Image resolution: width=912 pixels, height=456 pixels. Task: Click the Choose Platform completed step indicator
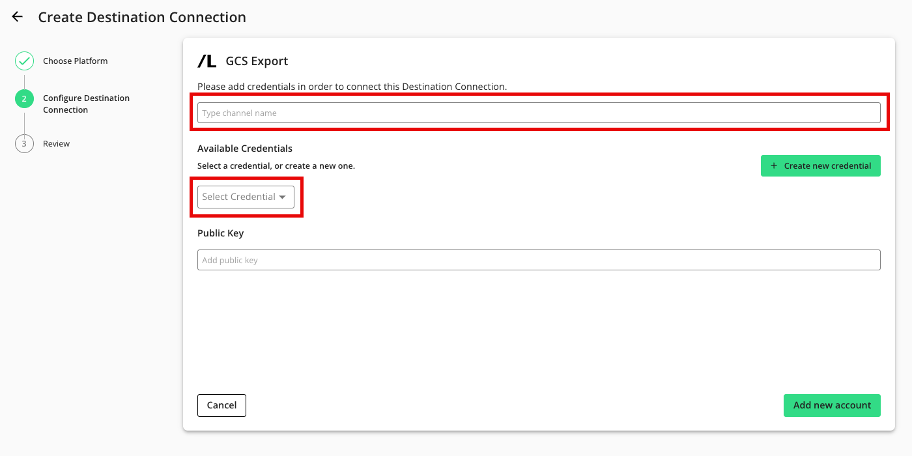pyautogui.click(x=24, y=61)
